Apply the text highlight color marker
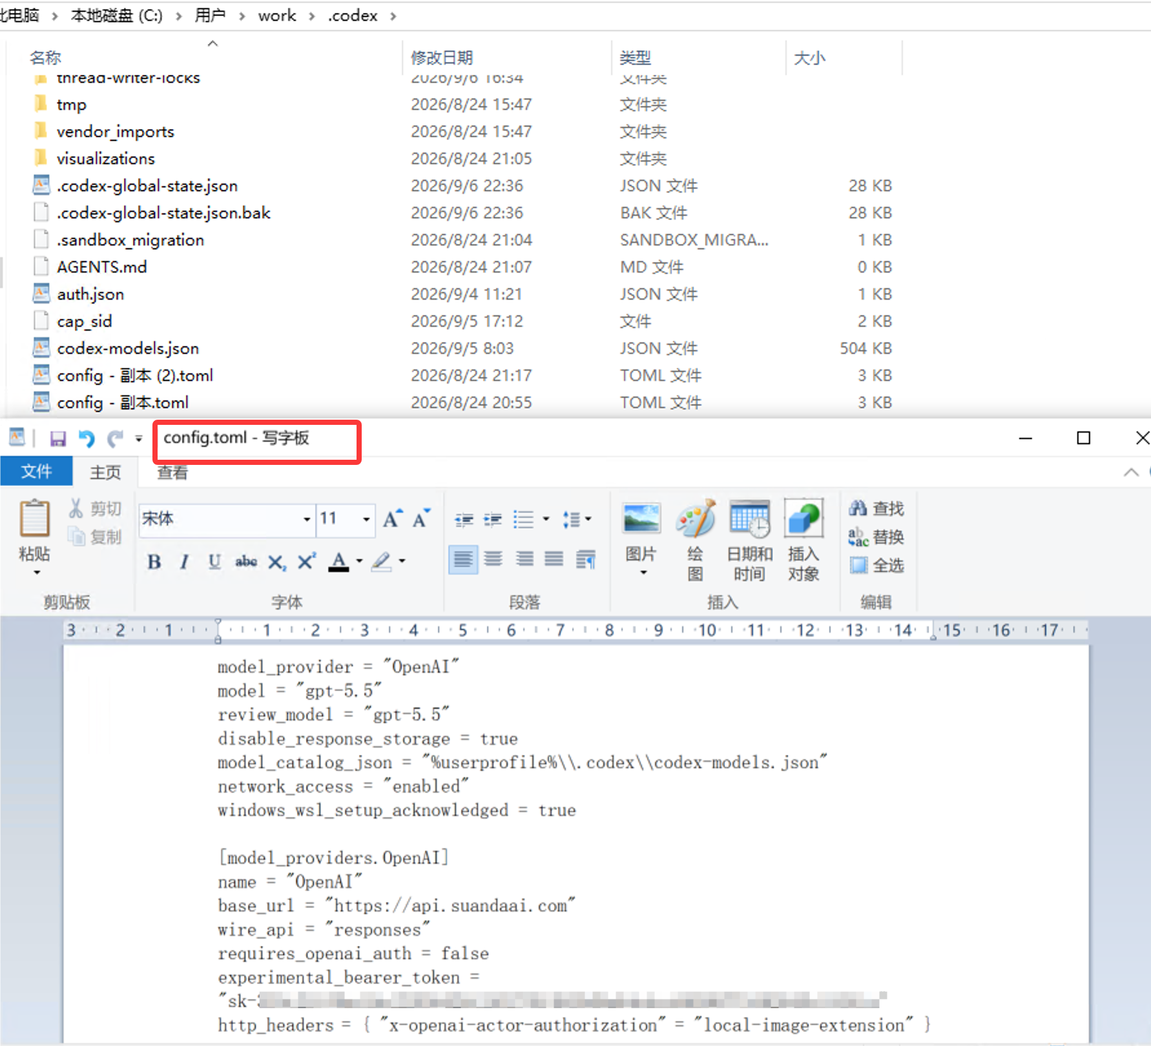Screen dimensions: 1151x1046 pos(382,561)
